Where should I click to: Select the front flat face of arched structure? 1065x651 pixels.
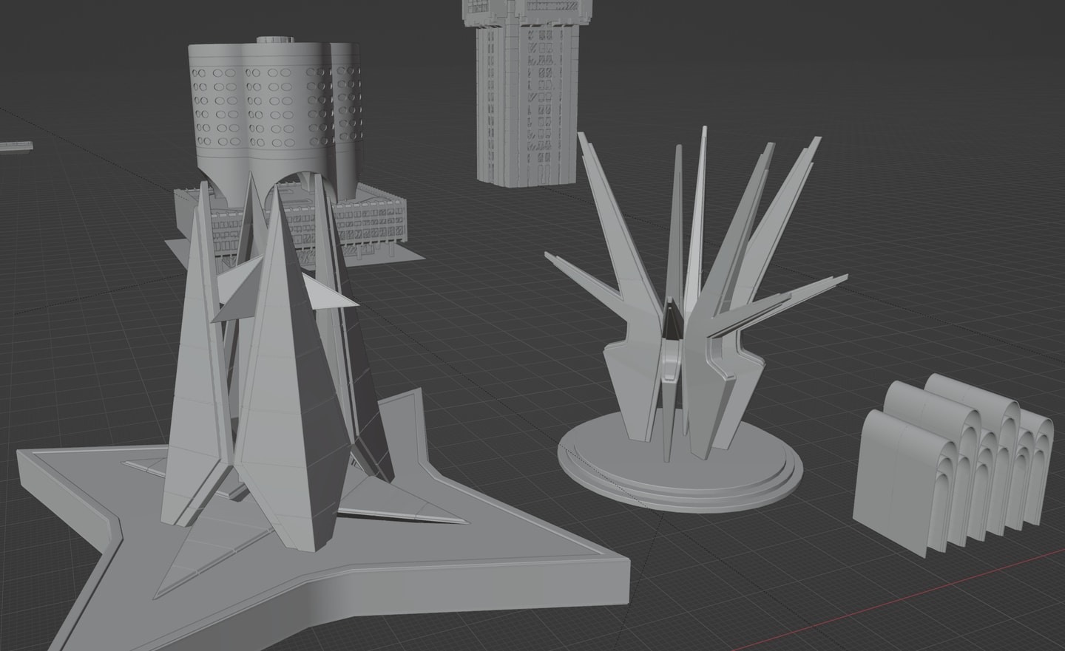point(899,480)
